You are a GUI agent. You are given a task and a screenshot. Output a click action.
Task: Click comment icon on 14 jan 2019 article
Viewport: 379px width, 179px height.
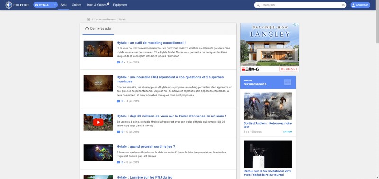point(118,101)
